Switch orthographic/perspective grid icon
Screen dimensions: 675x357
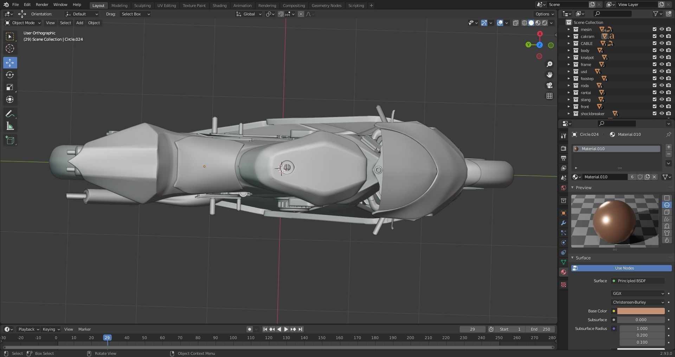(549, 96)
